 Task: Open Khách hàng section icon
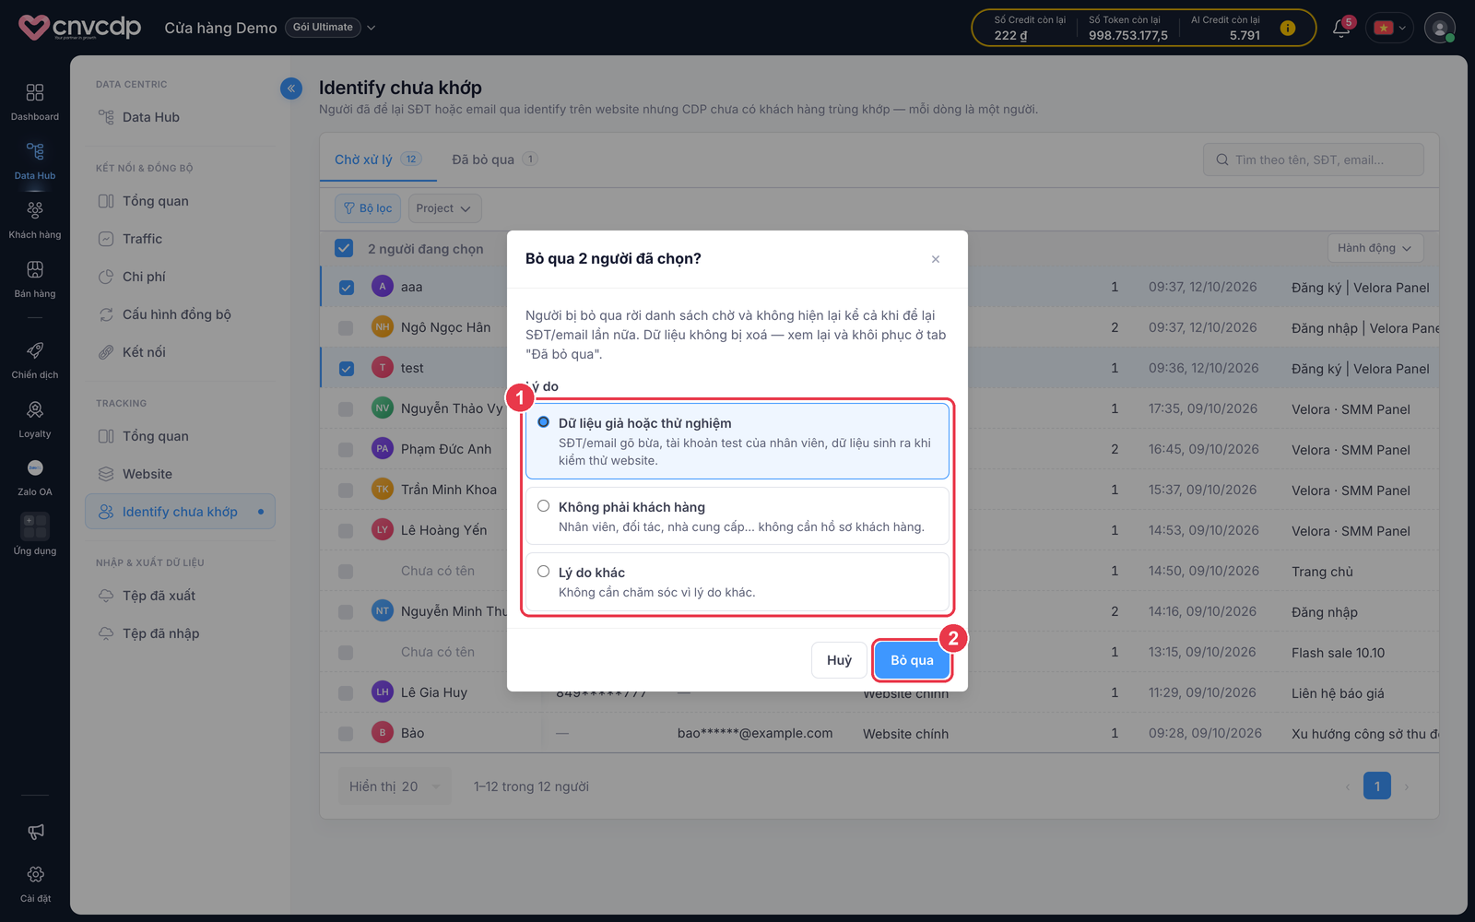(x=35, y=211)
